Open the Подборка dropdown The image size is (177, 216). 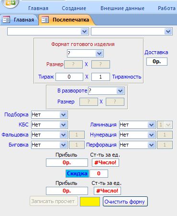tap(63, 114)
